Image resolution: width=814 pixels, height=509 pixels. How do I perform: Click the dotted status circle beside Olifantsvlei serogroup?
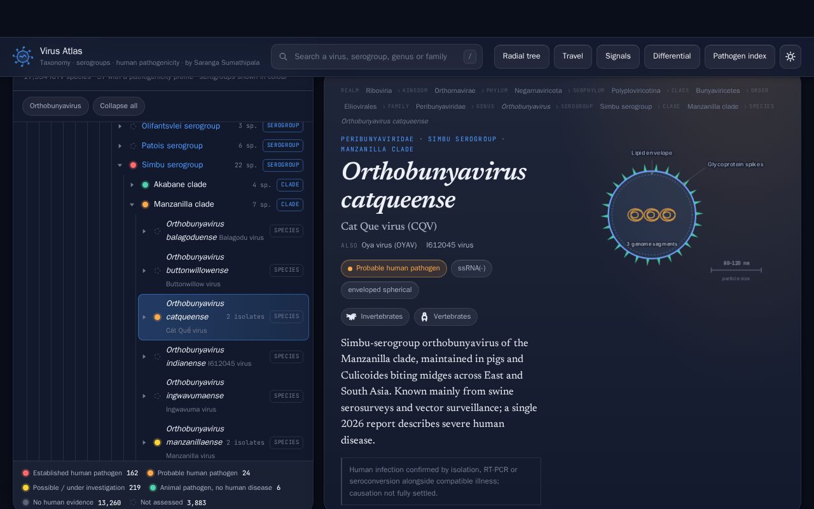pos(133,126)
